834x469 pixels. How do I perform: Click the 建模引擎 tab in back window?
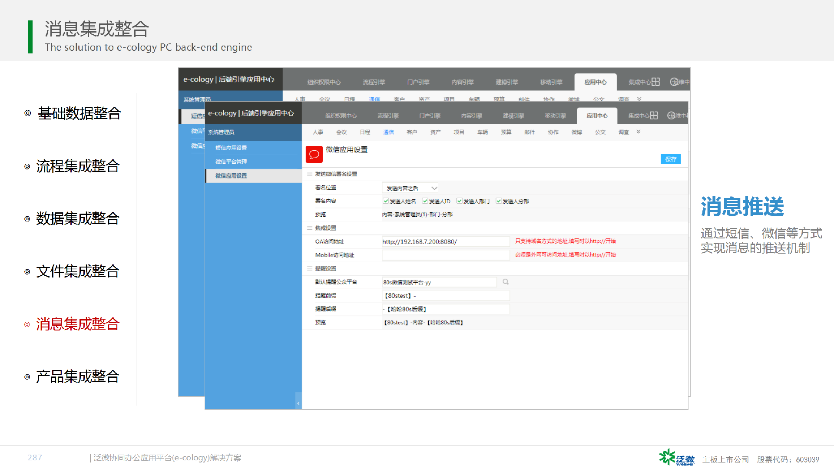pyautogui.click(x=507, y=82)
